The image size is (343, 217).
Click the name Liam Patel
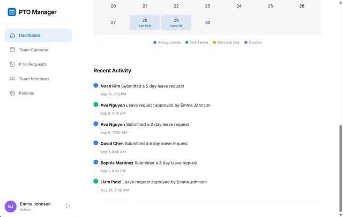point(111,182)
